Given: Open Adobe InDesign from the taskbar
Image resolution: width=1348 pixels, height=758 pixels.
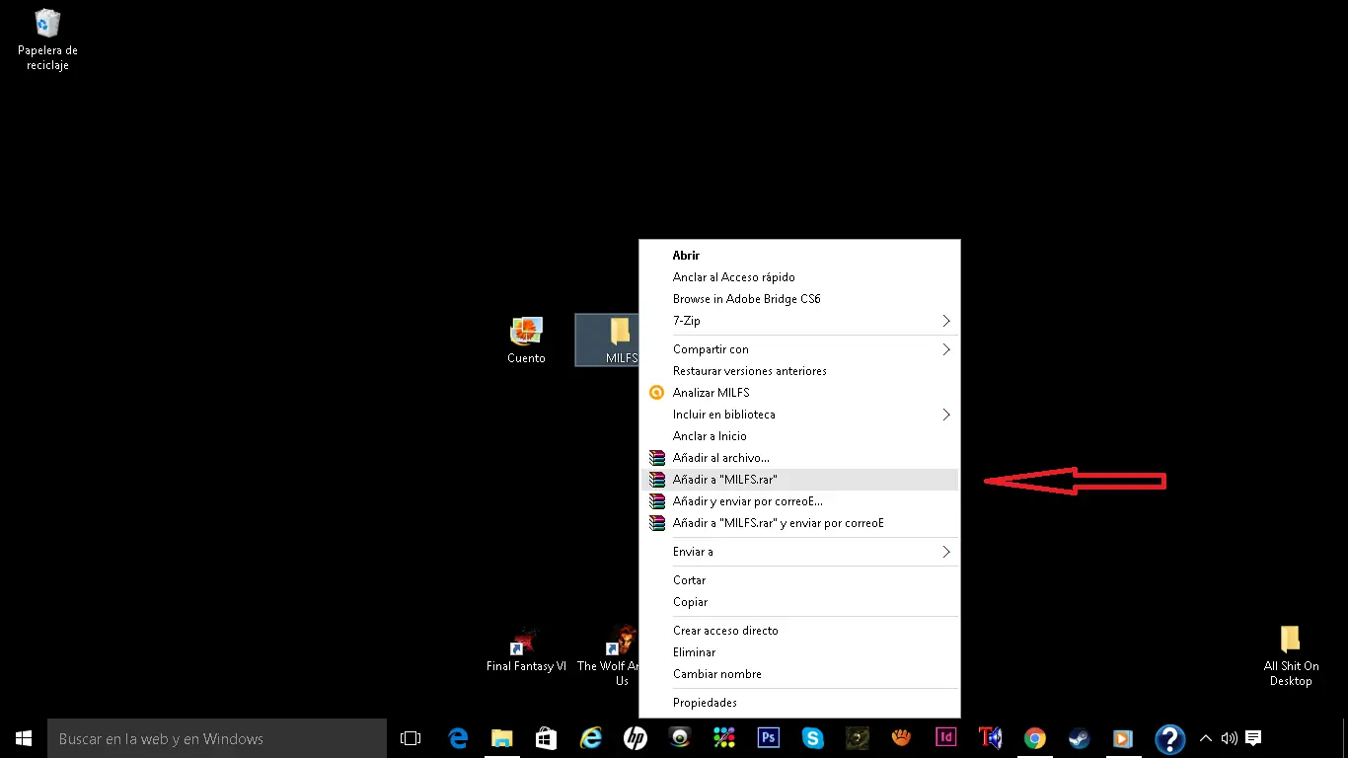Looking at the screenshot, I should tap(945, 737).
